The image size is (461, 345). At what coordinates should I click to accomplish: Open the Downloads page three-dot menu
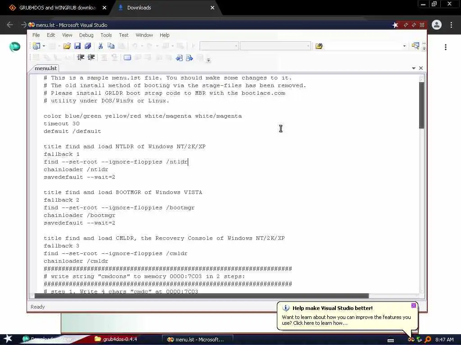click(x=446, y=47)
